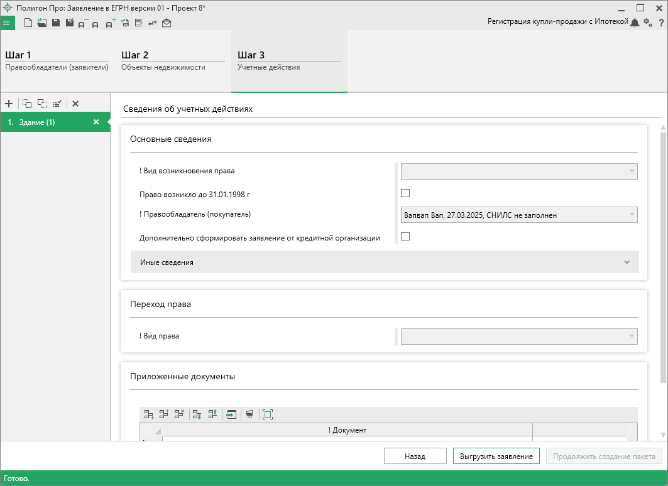This screenshot has height=486, width=668.
Task: Remove 'Здание (1)' item with its X
Action: (x=96, y=122)
